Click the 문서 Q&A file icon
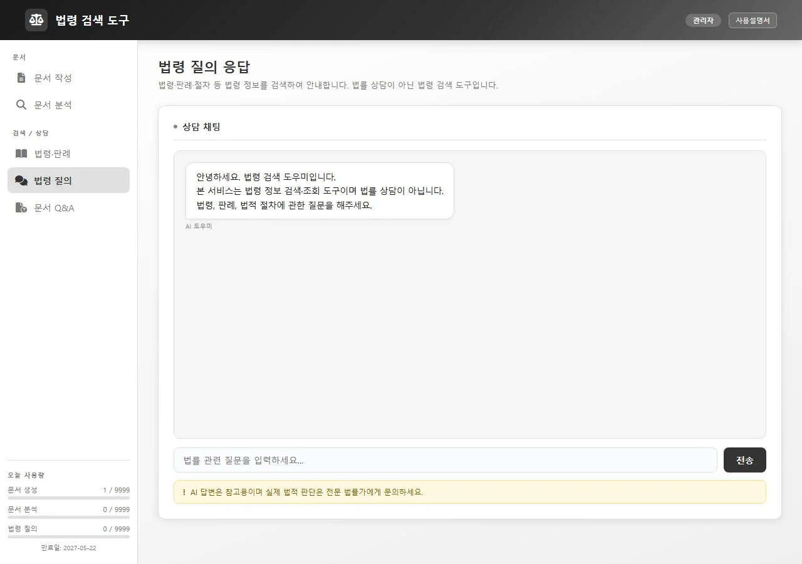The width and height of the screenshot is (802, 564). click(21, 207)
